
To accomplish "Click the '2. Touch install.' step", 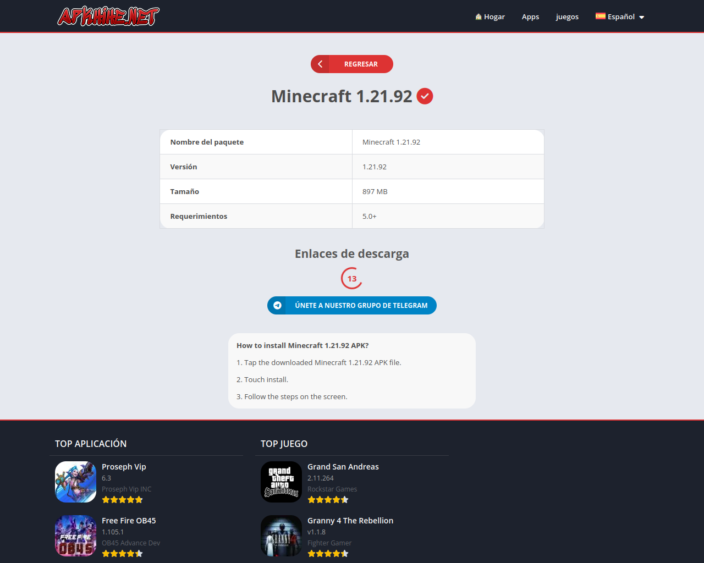I will coord(262,379).
